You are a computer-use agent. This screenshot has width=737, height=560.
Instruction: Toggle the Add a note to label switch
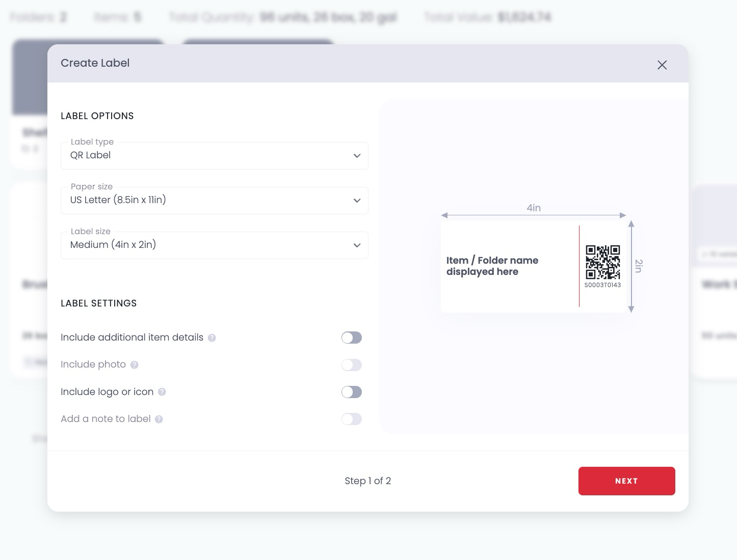pyautogui.click(x=352, y=419)
